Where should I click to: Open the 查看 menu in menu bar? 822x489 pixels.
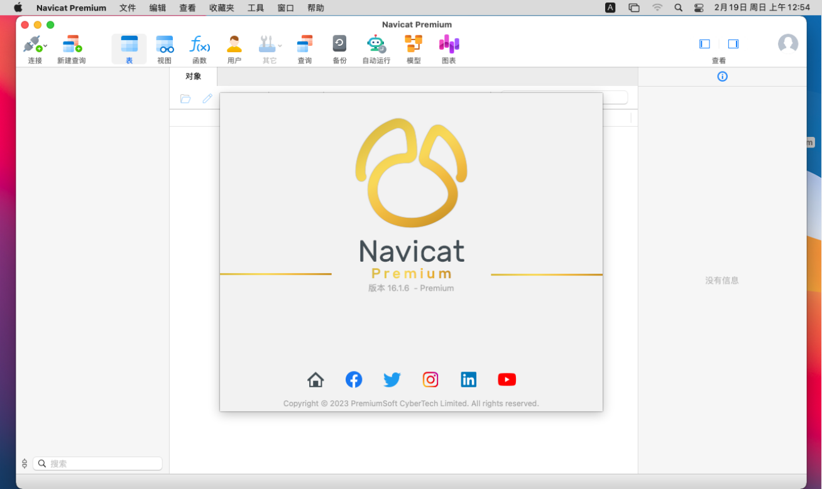pyautogui.click(x=187, y=8)
